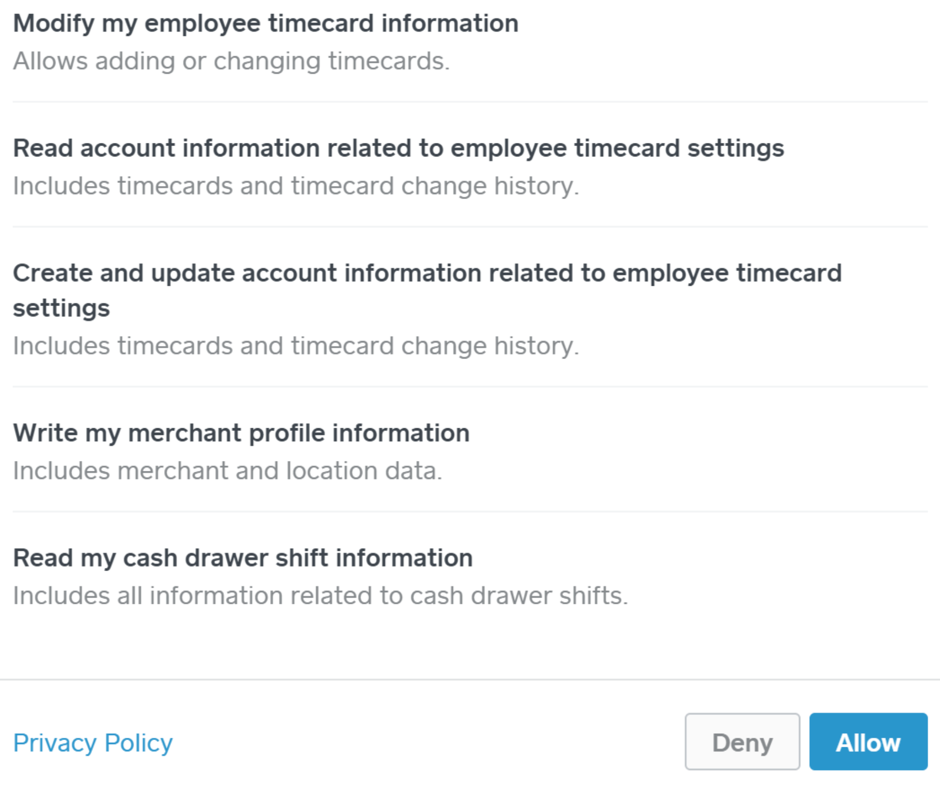Select 'Modify my employee timecard information' heading
The height and width of the screenshot is (794, 940).
coord(265,23)
